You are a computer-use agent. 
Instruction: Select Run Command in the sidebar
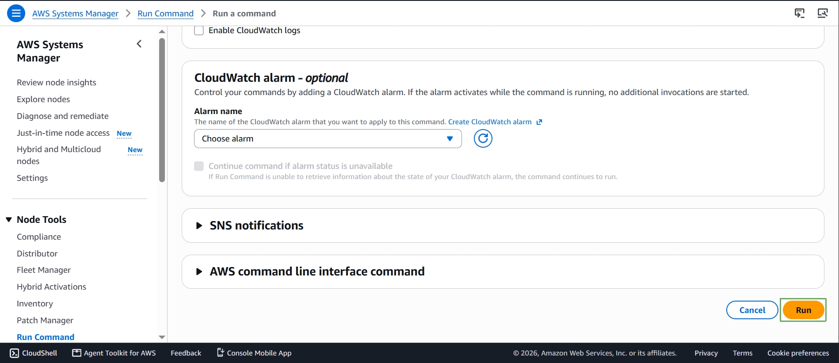[x=46, y=337]
